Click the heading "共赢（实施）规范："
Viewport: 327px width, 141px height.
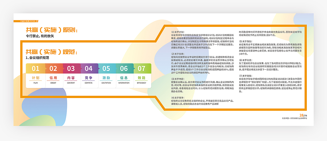(51, 52)
